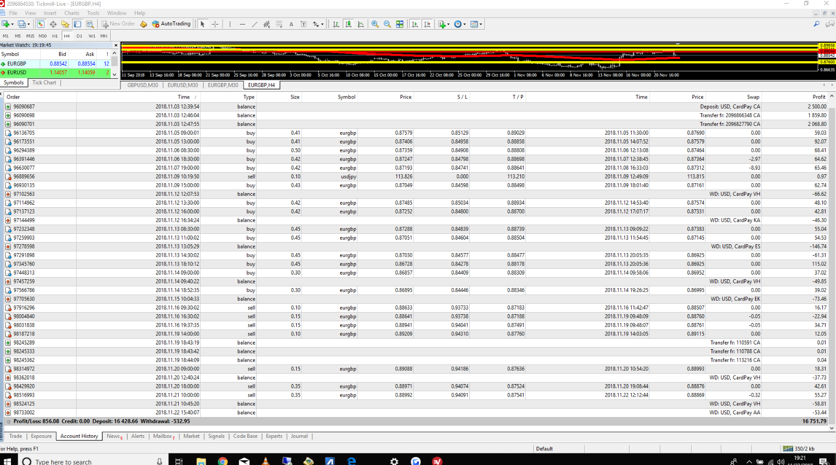Screen dimensions: 836x465
Task: Open the Strategy Tester icon
Action: point(90,24)
